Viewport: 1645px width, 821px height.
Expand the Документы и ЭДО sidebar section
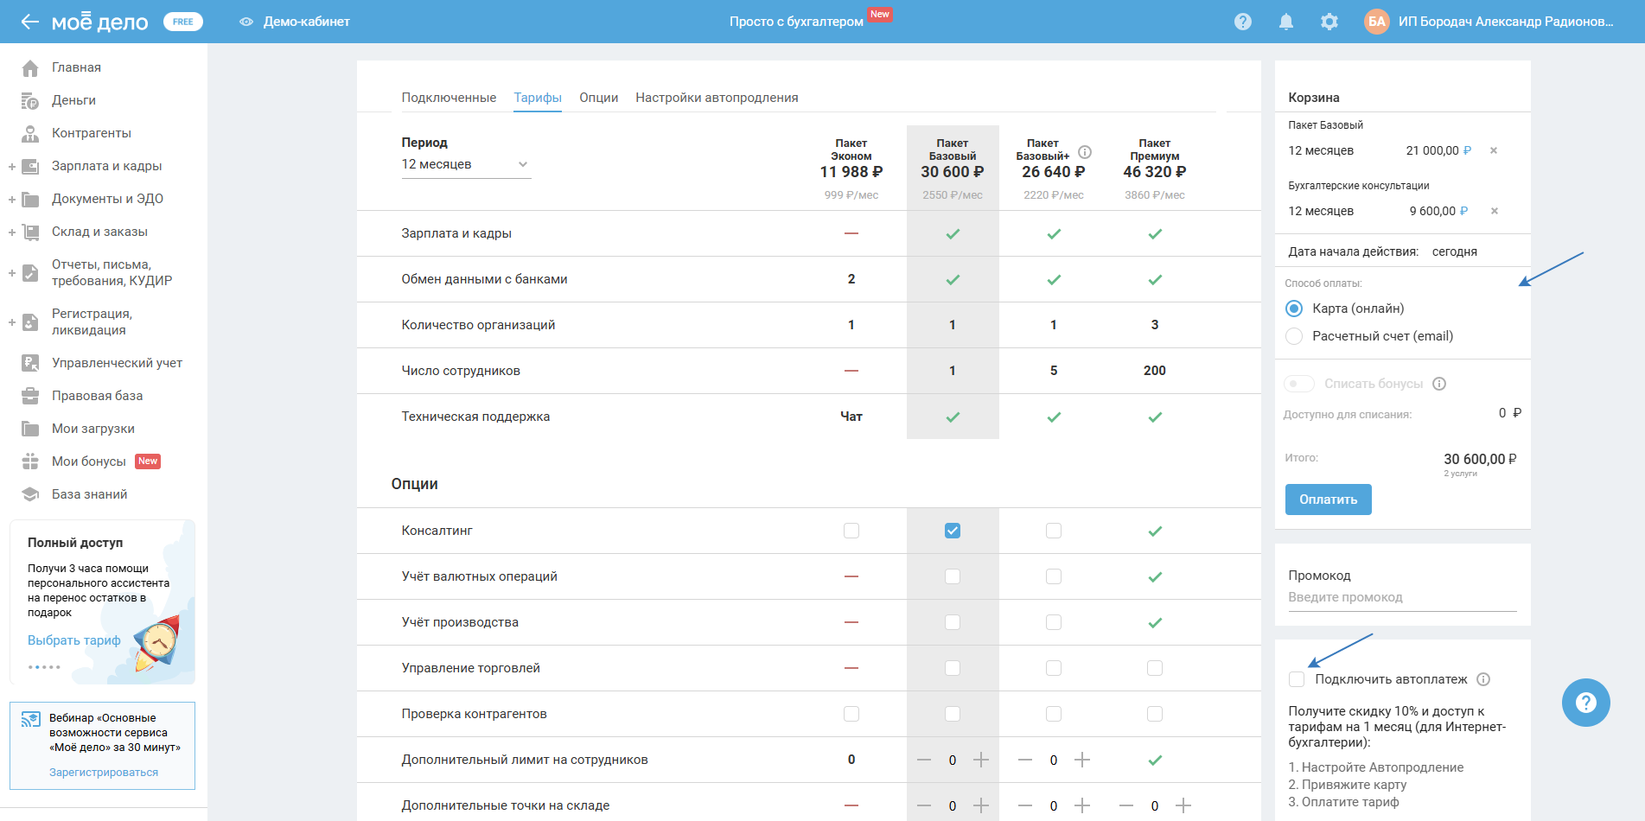(12, 200)
